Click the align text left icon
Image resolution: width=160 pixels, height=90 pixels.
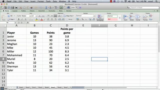(48, 19)
